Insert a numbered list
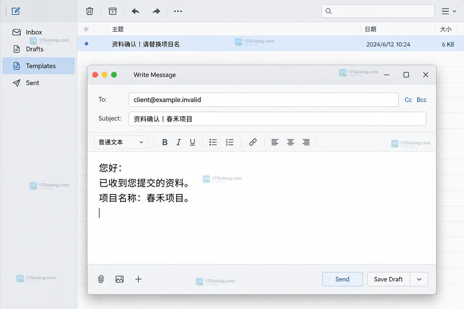Image resolution: width=464 pixels, height=309 pixels. click(x=230, y=142)
